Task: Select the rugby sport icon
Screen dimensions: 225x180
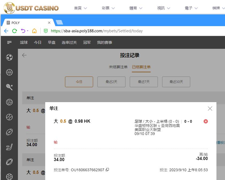Action: click(9, 162)
